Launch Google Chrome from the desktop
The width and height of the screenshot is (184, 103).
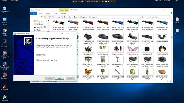[5, 32]
